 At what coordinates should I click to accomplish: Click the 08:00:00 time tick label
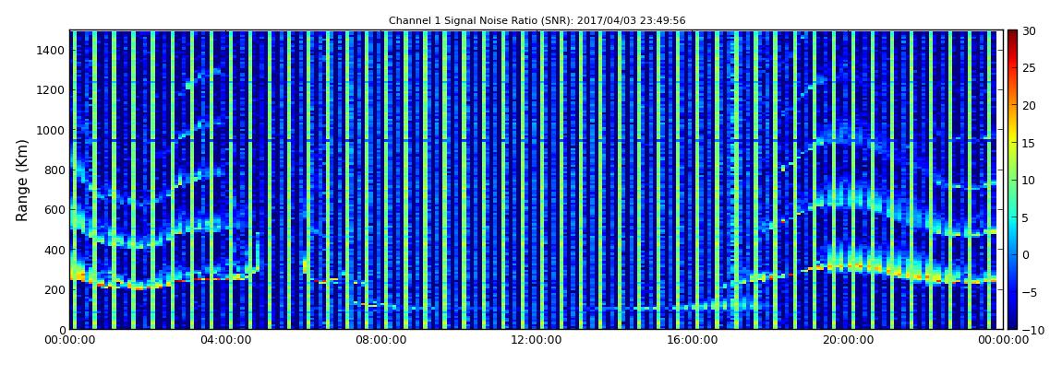point(380,341)
